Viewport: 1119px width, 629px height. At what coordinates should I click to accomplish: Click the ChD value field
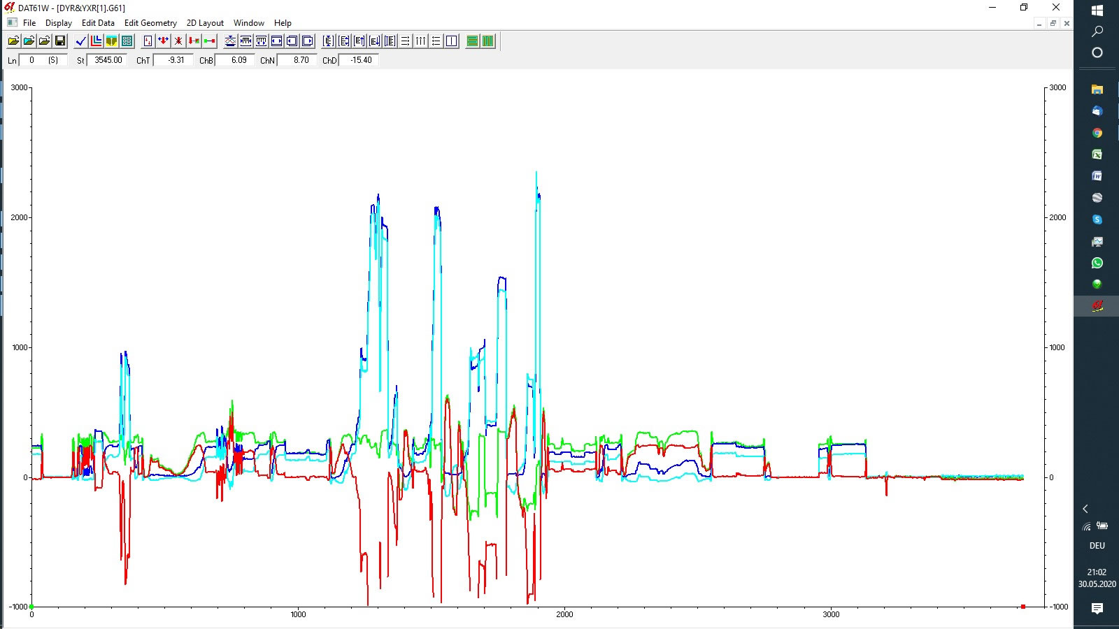tap(360, 60)
